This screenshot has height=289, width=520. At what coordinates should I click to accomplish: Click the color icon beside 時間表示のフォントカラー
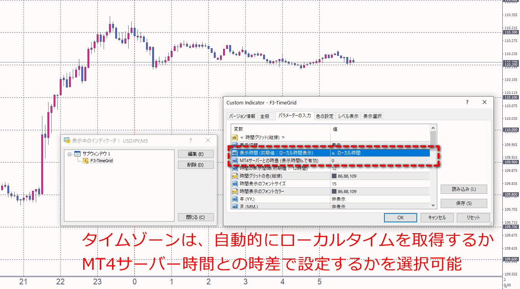235,191
